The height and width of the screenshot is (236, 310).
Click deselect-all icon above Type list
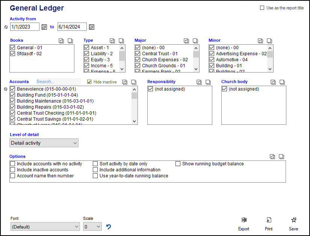(x=121, y=41)
